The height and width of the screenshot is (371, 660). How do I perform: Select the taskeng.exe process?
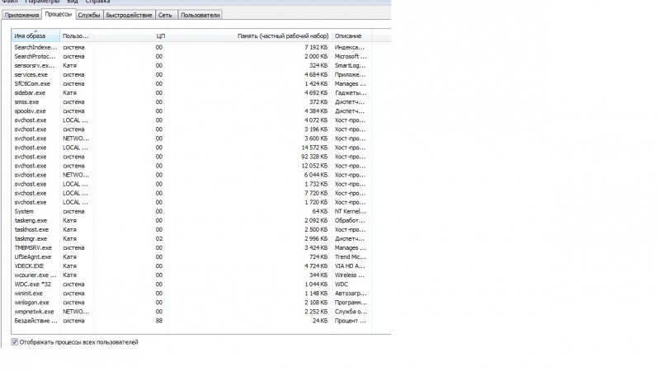pos(191,220)
